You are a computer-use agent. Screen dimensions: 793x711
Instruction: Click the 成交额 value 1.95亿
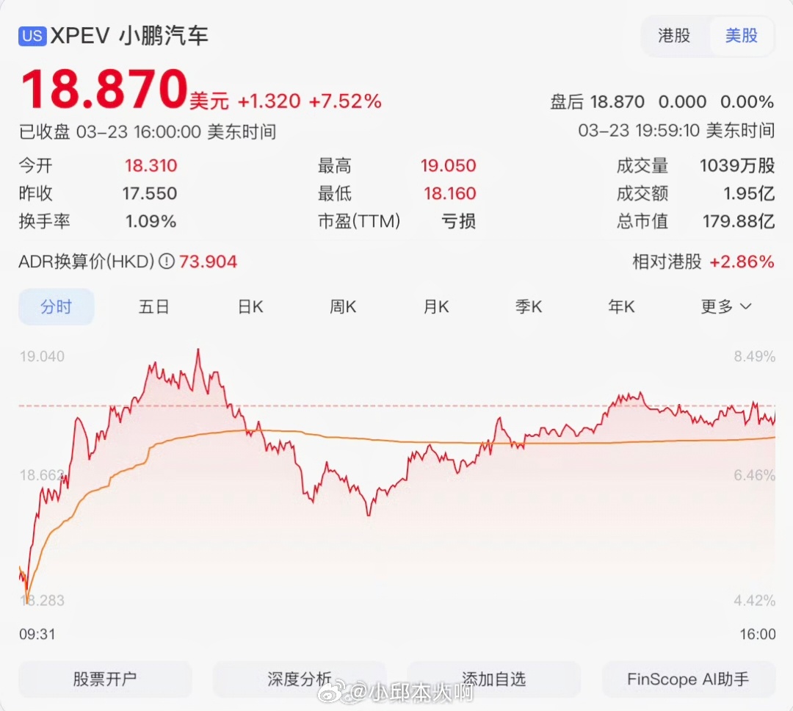point(749,193)
